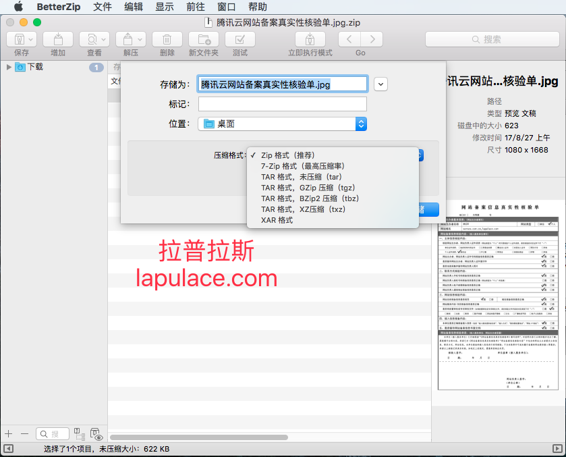Click the Go forward arrow button
This screenshot has width=566, height=457.
coord(372,39)
